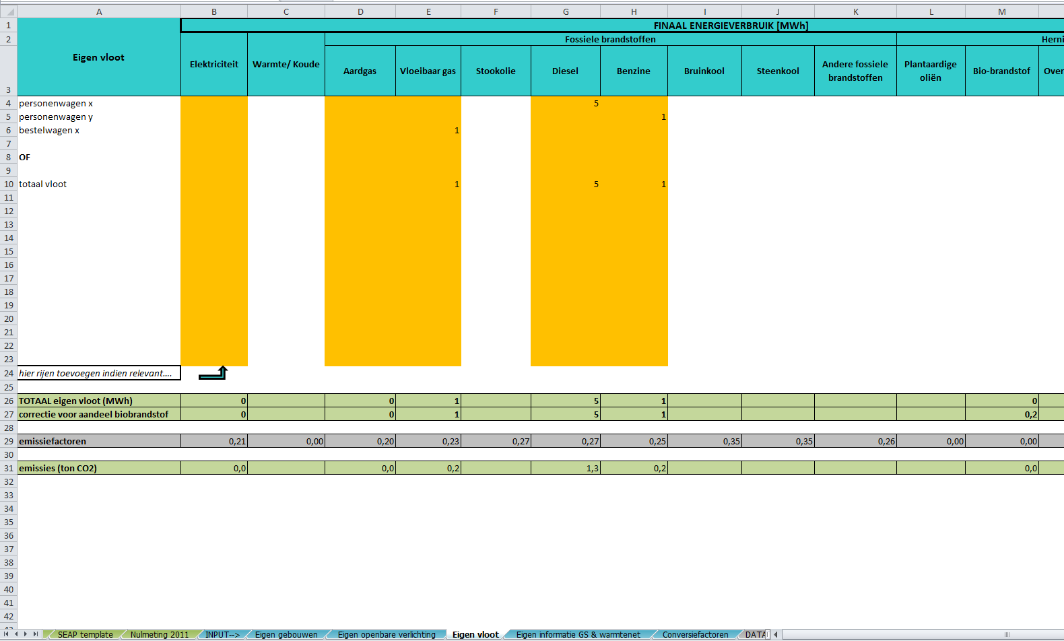Select column G header
Viewport: 1064px width, 641px height.
(566, 12)
